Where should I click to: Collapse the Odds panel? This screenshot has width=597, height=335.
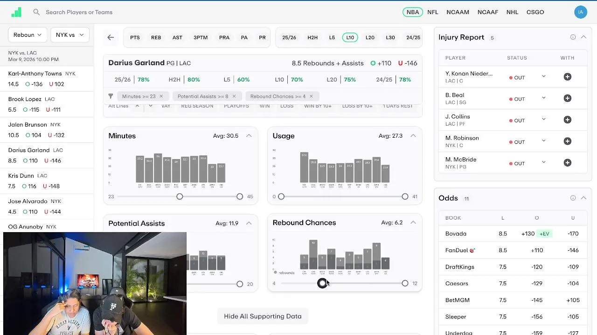583,198
